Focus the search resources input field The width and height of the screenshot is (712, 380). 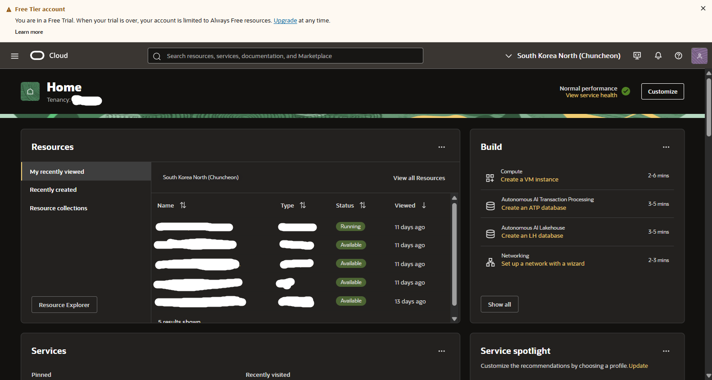286,56
